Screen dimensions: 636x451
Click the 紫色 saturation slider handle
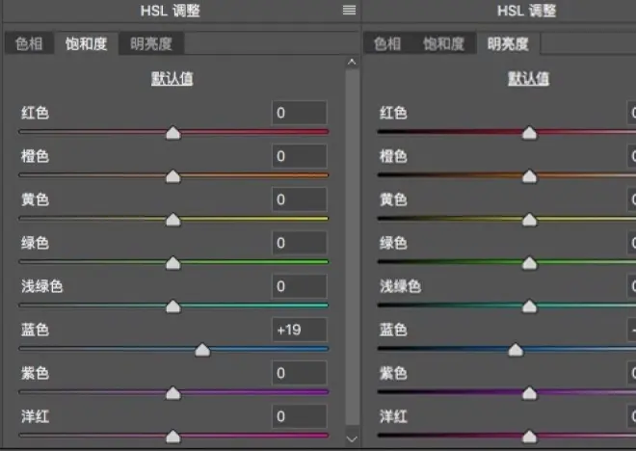(x=173, y=393)
